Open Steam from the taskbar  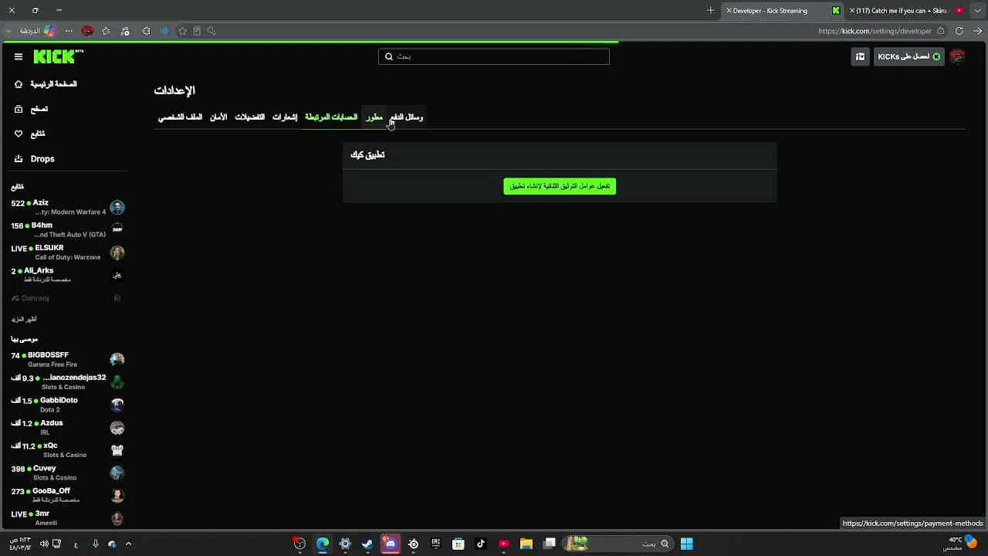coord(367,544)
